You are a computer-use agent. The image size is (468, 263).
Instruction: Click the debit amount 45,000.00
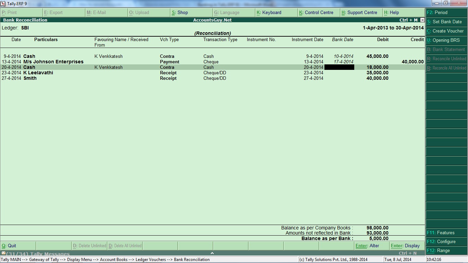point(377,56)
